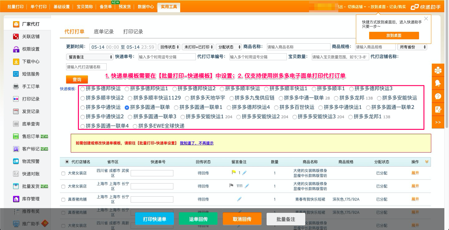The width and height of the screenshot is (449, 230).
Task: Open 基础设置 top menu
Action: 61,7
